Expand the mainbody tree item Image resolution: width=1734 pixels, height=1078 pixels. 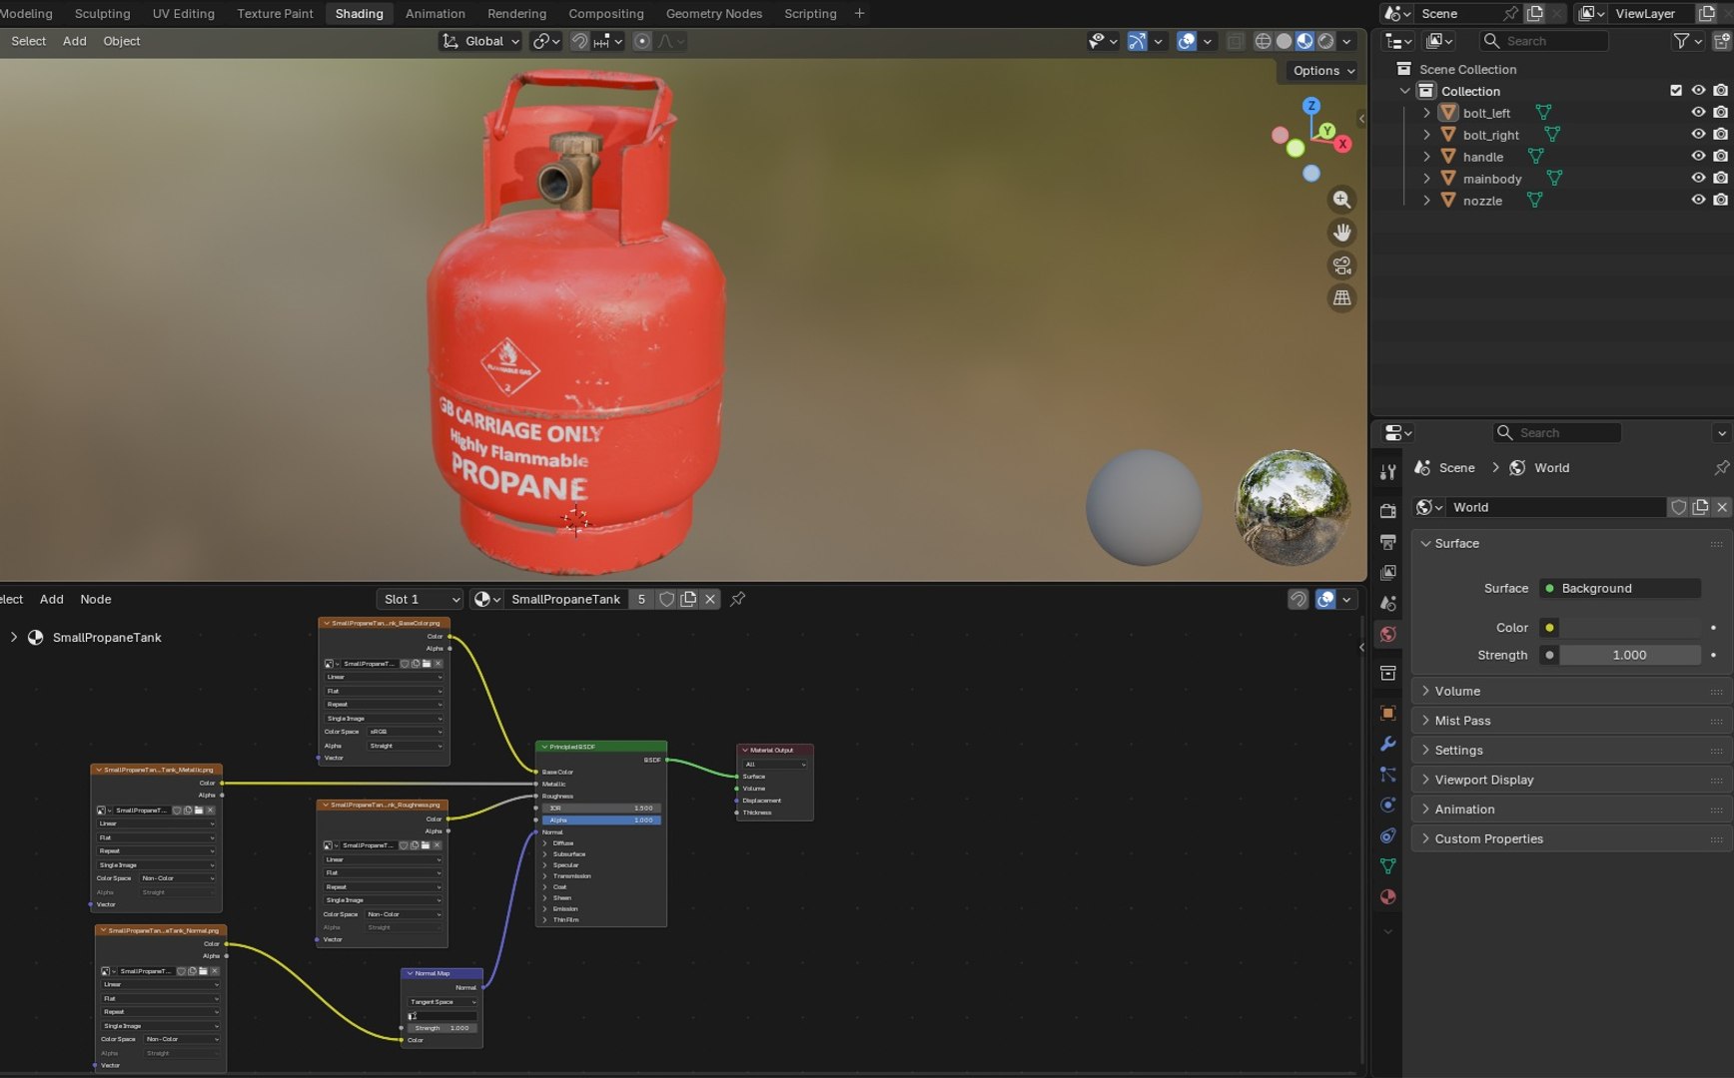click(1426, 179)
